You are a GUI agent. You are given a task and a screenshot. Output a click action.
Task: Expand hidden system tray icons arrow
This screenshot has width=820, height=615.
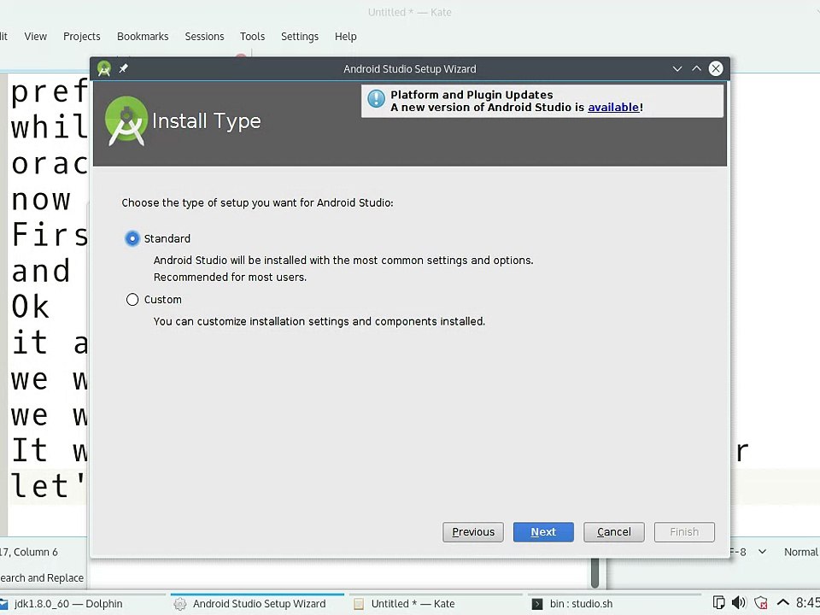coord(783,603)
